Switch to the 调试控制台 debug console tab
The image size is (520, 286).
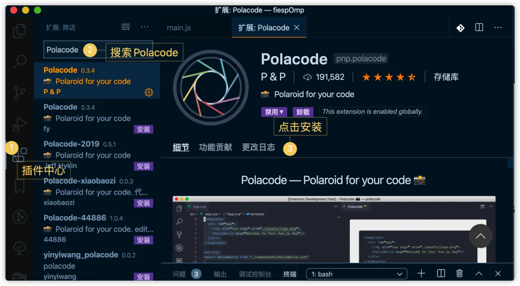click(255, 274)
